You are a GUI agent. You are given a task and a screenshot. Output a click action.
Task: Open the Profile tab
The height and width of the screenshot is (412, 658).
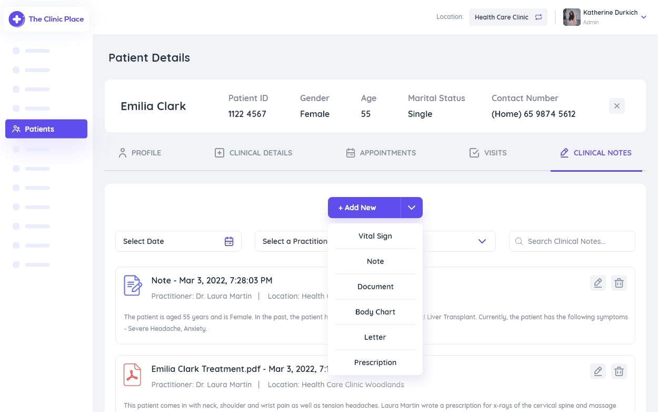tap(139, 153)
